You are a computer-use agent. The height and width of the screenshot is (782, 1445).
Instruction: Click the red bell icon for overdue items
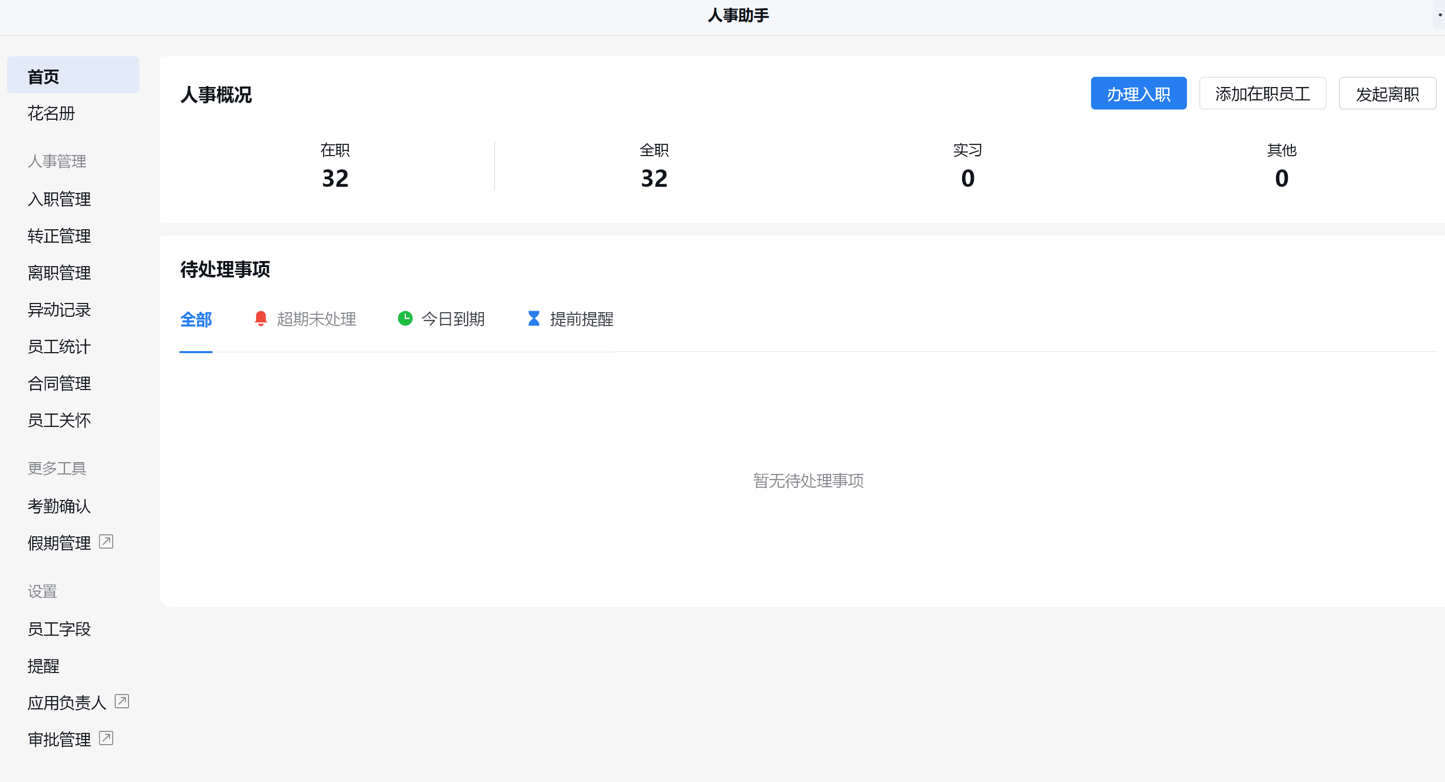[260, 318]
